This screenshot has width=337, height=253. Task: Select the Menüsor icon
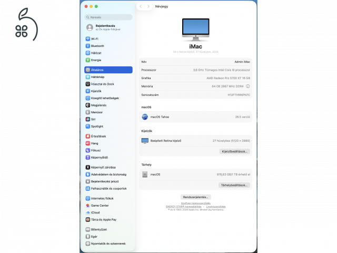point(88,112)
